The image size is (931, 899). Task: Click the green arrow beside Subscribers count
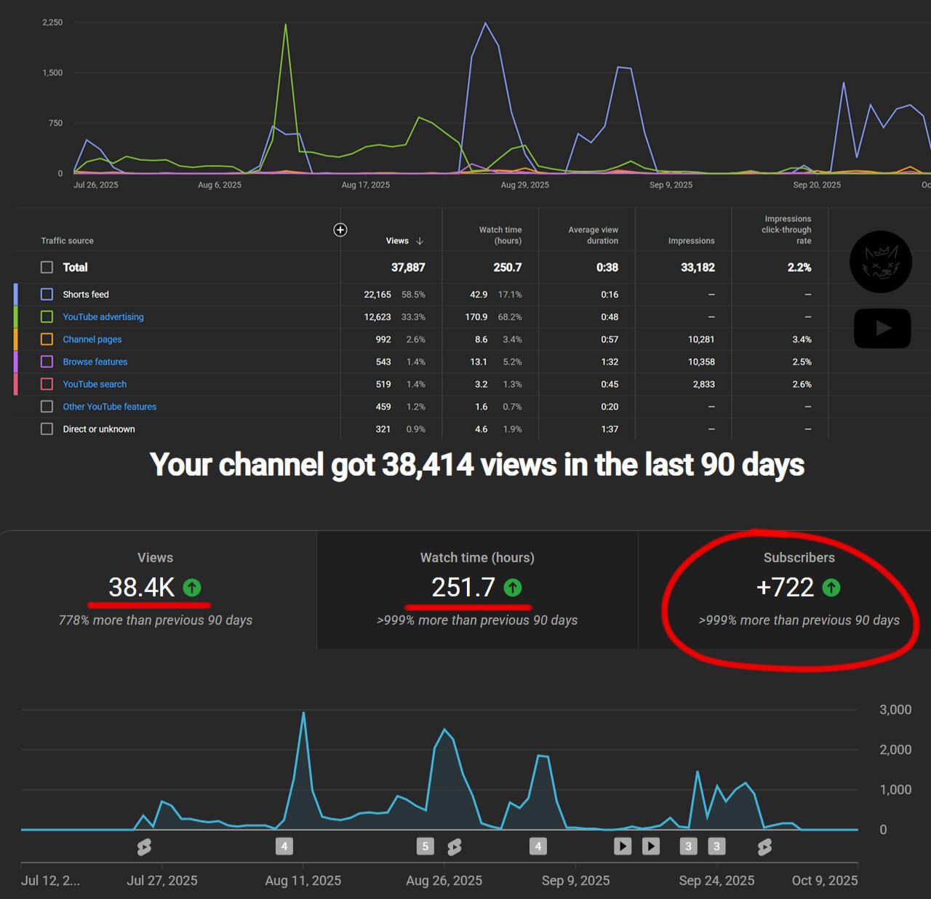point(832,588)
